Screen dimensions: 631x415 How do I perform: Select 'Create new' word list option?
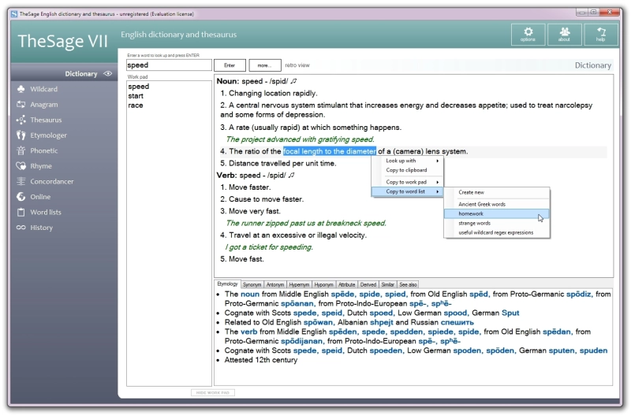pos(497,192)
